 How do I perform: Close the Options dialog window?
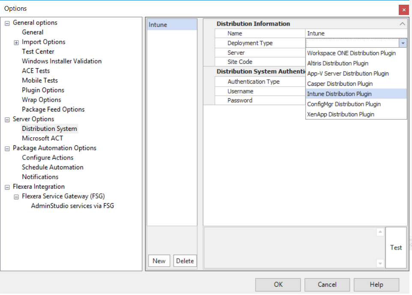[403, 9]
